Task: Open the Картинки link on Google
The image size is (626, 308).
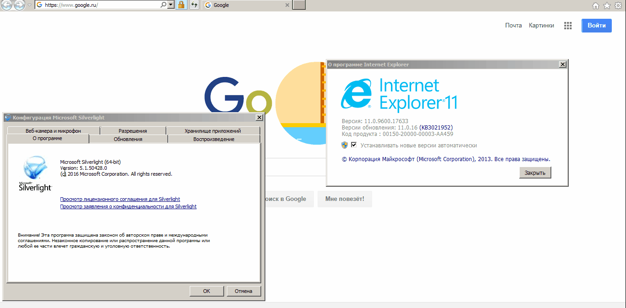Action: tap(541, 26)
